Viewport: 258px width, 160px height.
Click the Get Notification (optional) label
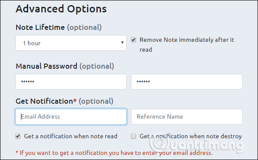(x=64, y=101)
